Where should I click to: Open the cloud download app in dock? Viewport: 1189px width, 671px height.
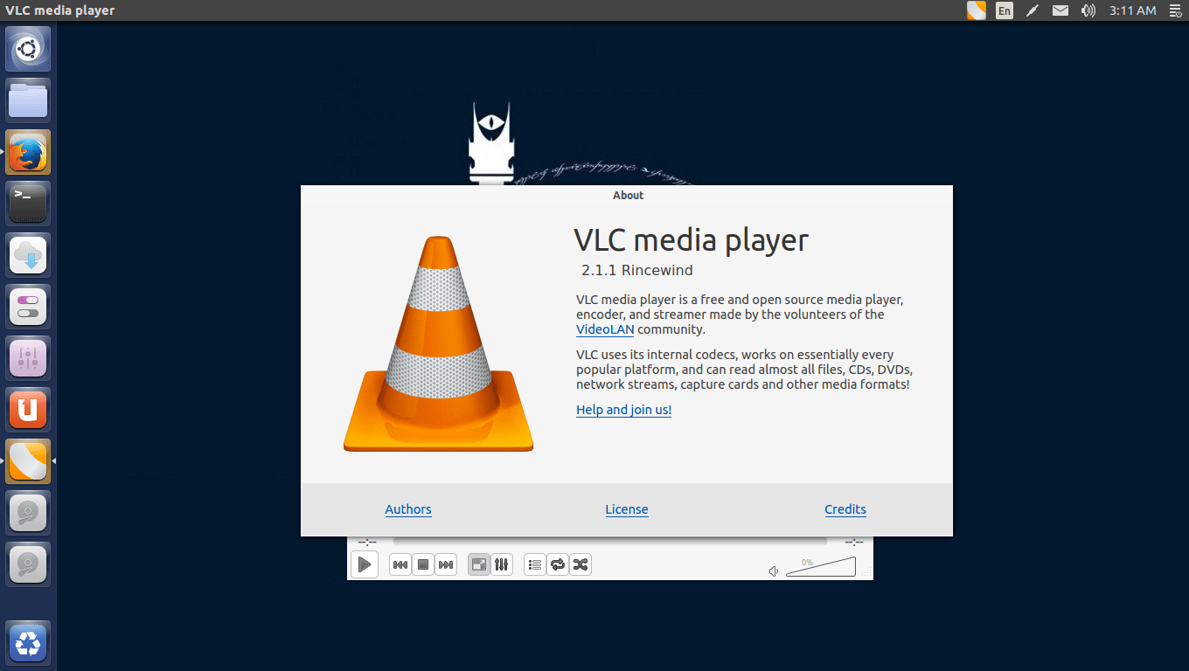coord(28,255)
